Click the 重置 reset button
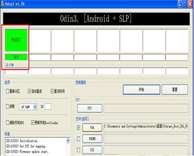This screenshot has height=156, width=194. pos(175,90)
